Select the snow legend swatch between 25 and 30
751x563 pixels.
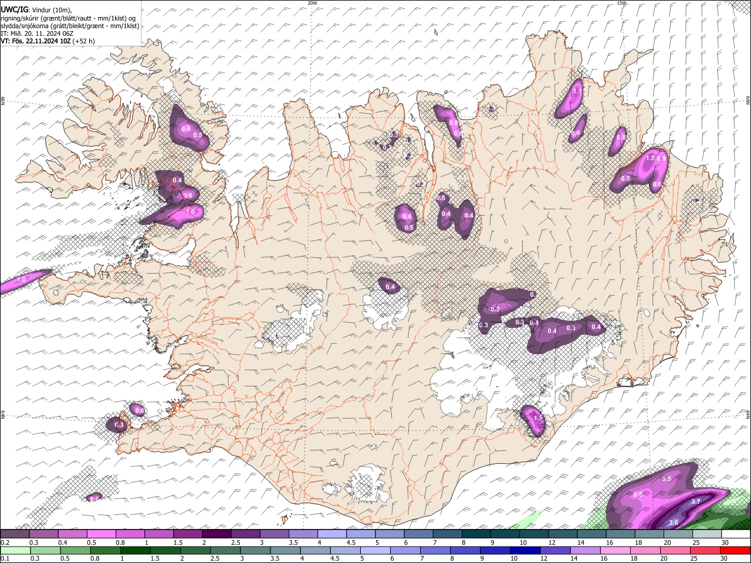pyautogui.click(x=707, y=534)
